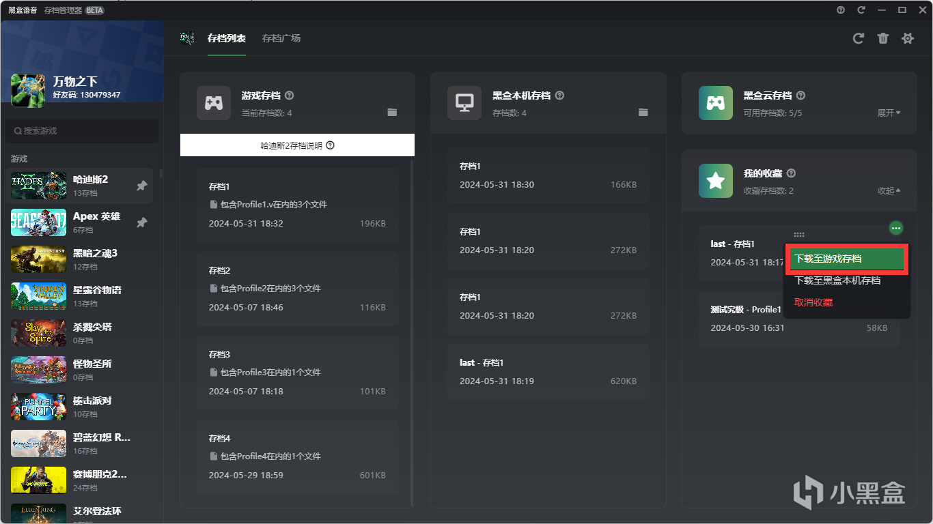
Task: Click green three-dot menu on last - 存档1
Action: (896, 228)
